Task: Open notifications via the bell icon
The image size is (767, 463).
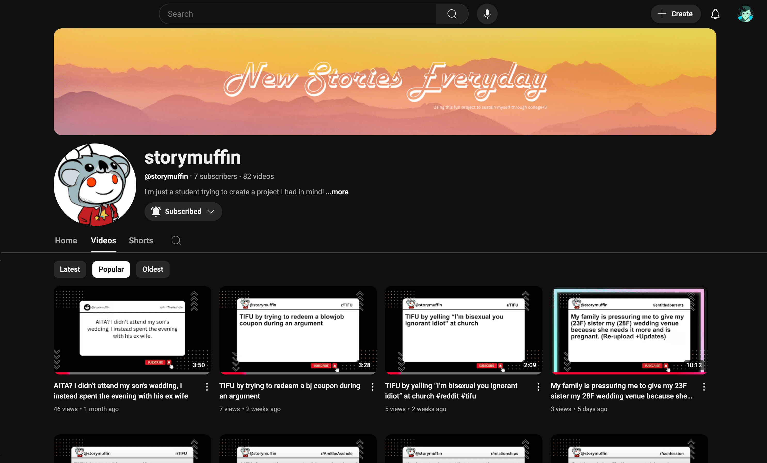Action: pyautogui.click(x=715, y=14)
